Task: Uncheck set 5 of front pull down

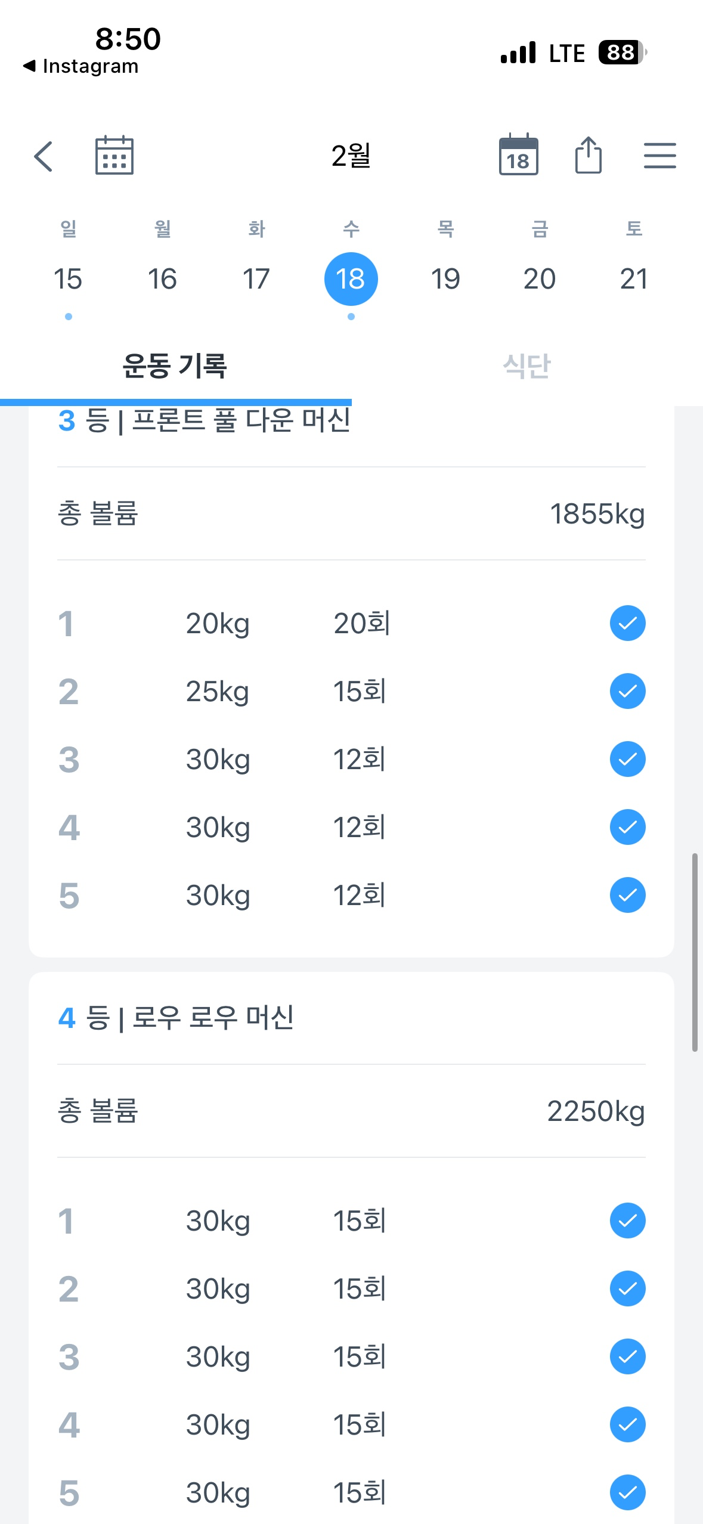Action: [x=627, y=895]
